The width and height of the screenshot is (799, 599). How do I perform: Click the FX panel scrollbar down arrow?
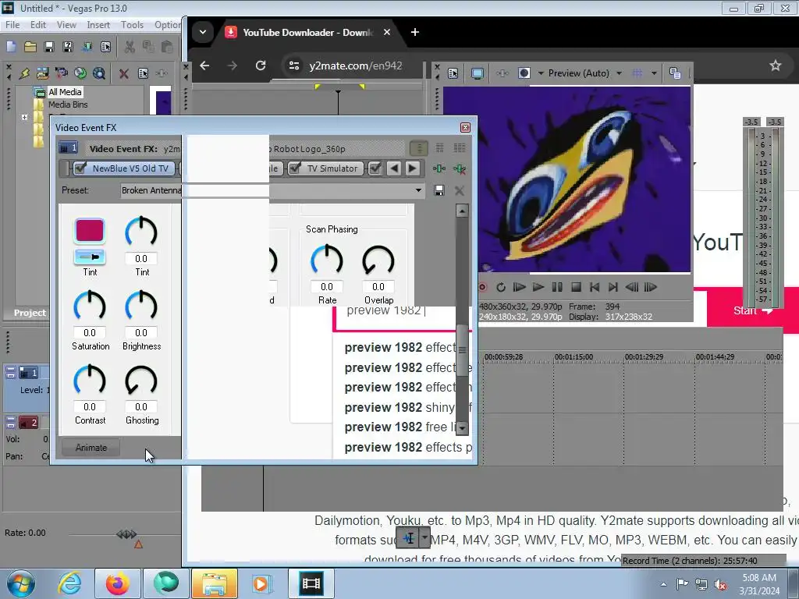pos(462,428)
